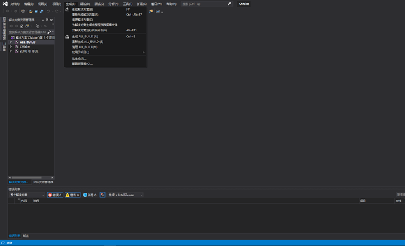Click the status bar window icon
The height and width of the screenshot is (246, 405).
coord(3,243)
